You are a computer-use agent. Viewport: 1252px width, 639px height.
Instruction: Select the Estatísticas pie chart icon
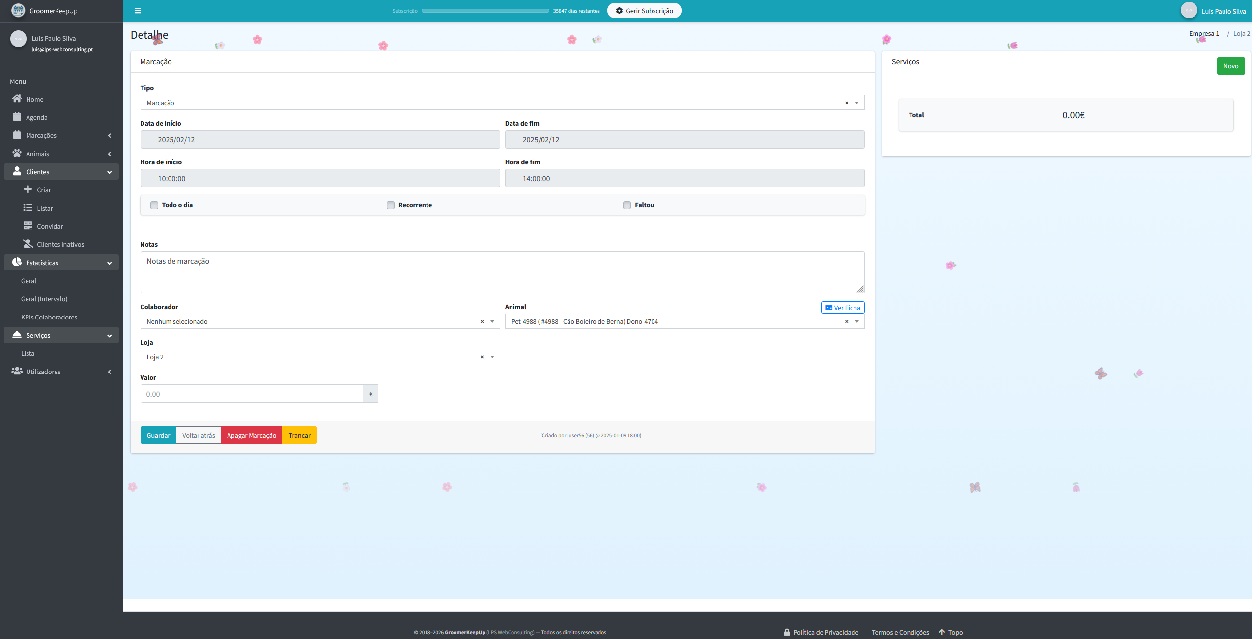point(17,262)
